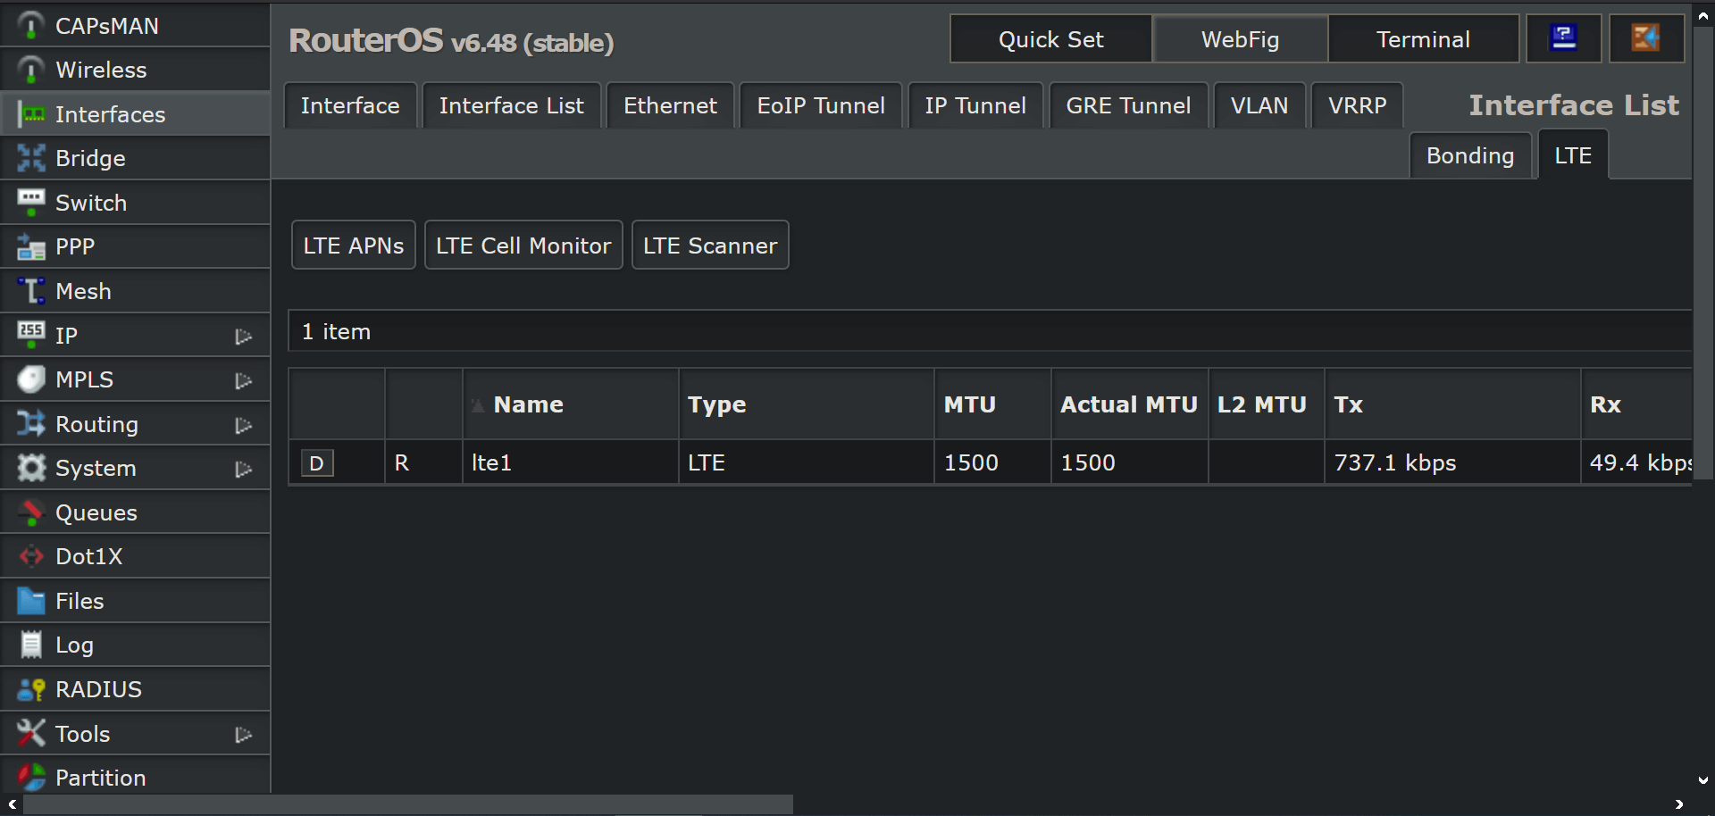Click the Mesh icon in sidebar
The height and width of the screenshot is (816, 1715).
[30, 291]
